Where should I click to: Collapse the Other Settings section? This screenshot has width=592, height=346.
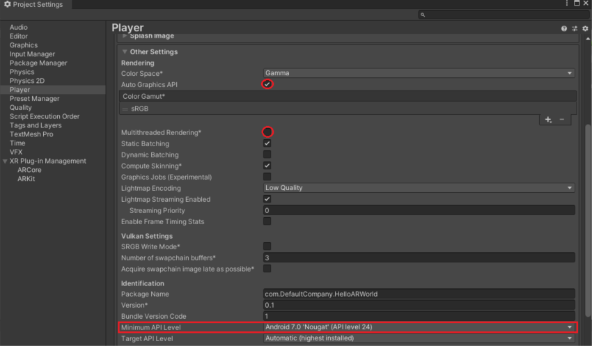click(x=125, y=52)
